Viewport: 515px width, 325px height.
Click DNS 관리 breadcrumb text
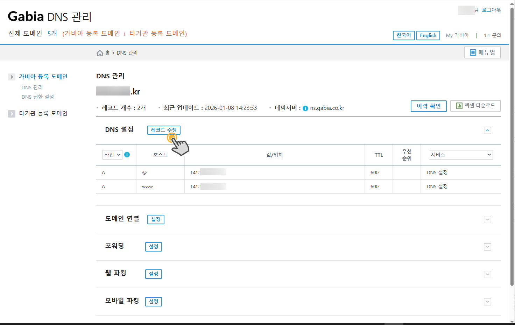(127, 53)
